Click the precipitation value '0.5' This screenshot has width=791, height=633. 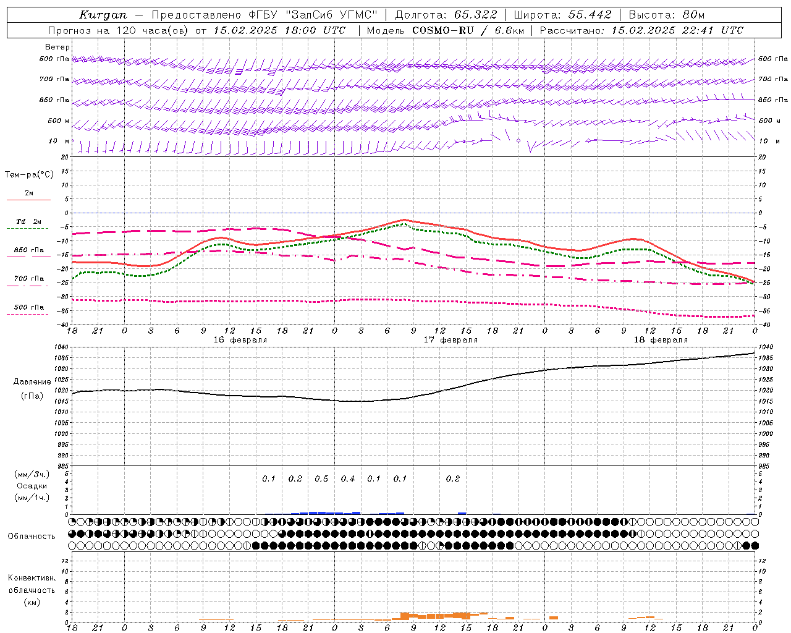tap(321, 478)
